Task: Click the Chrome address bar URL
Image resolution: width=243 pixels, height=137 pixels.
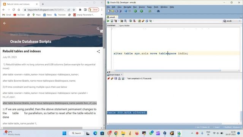Action: point(46,10)
